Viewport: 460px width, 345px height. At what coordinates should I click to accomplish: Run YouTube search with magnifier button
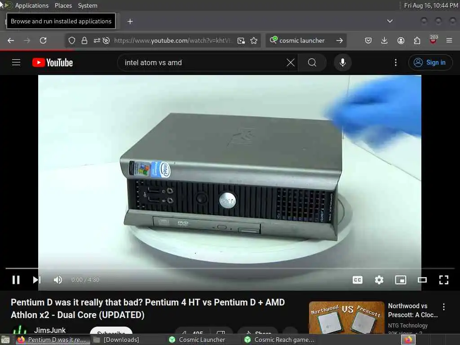click(312, 62)
